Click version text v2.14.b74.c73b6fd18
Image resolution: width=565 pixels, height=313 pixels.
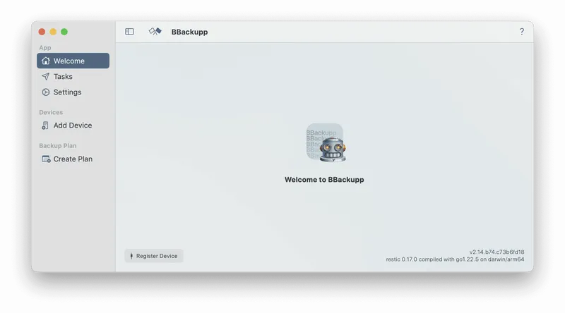click(x=496, y=252)
